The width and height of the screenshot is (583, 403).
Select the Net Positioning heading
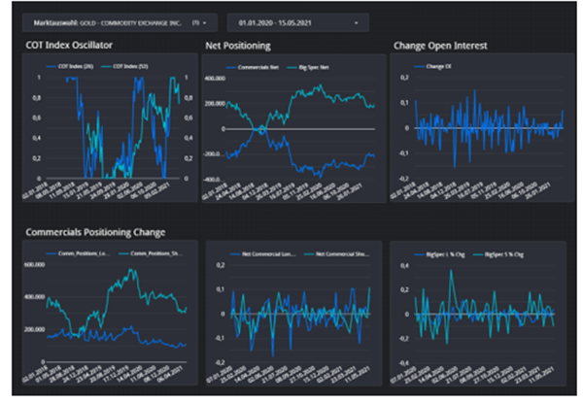click(238, 46)
